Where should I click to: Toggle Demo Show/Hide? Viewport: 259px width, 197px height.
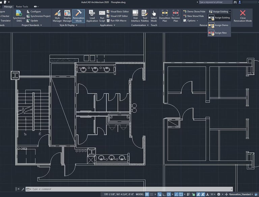click(194, 11)
